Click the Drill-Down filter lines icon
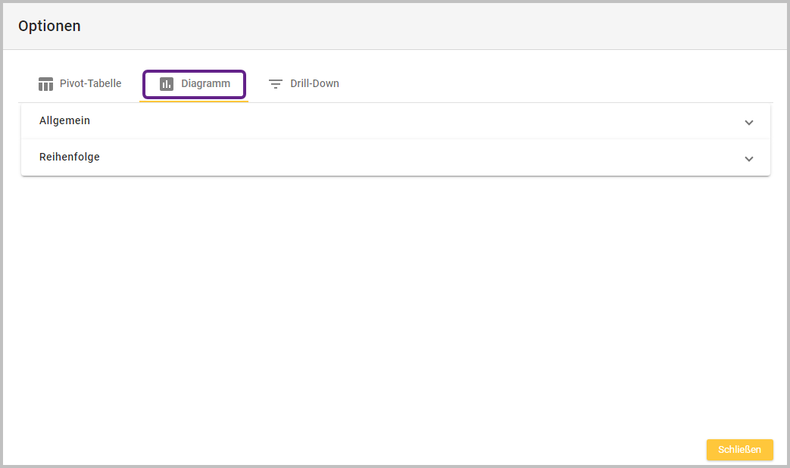This screenshot has height=468, width=790. [276, 84]
